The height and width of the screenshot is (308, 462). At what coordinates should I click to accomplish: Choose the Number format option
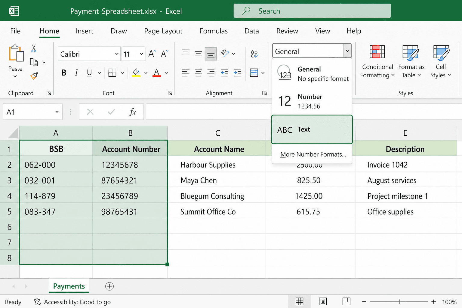312,101
